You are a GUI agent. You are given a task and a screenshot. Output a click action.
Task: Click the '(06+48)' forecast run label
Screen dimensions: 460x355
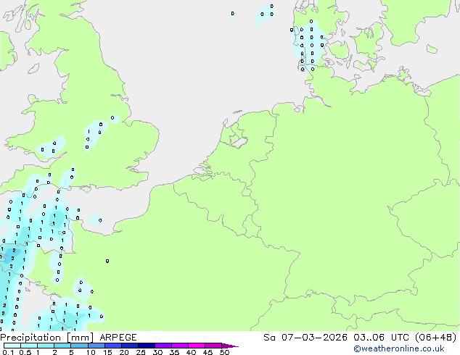coord(435,338)
